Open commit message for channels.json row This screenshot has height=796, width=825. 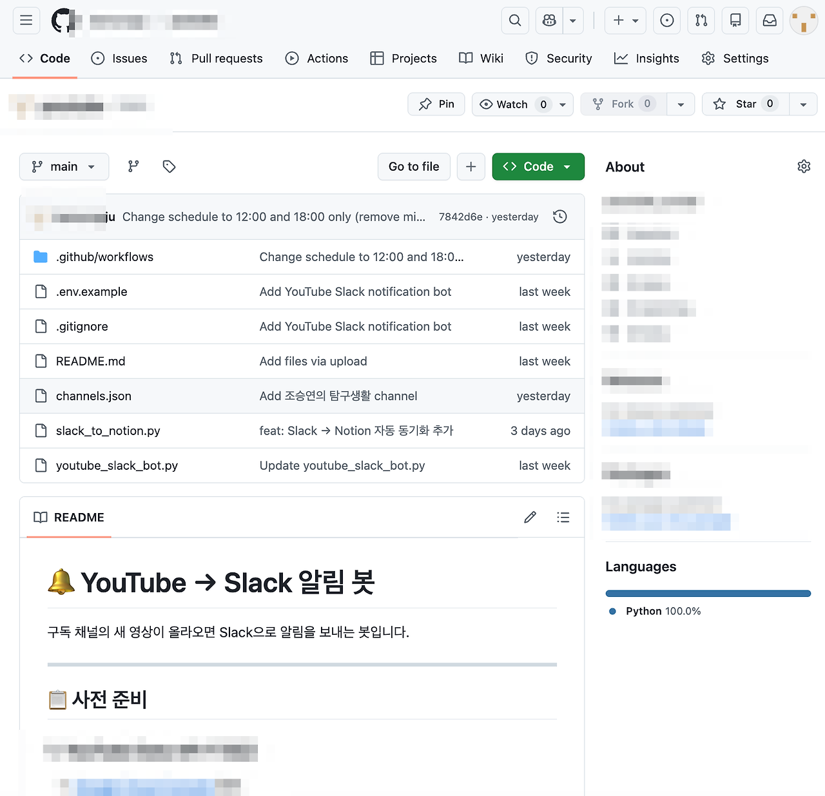[x=338, y=396]
